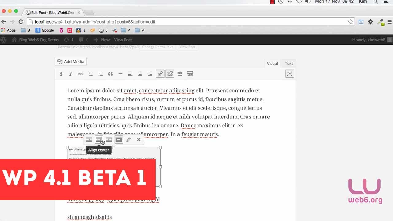The image size is (393, 221).
Task: Open comments from admin bar
Action: (84, 40)
